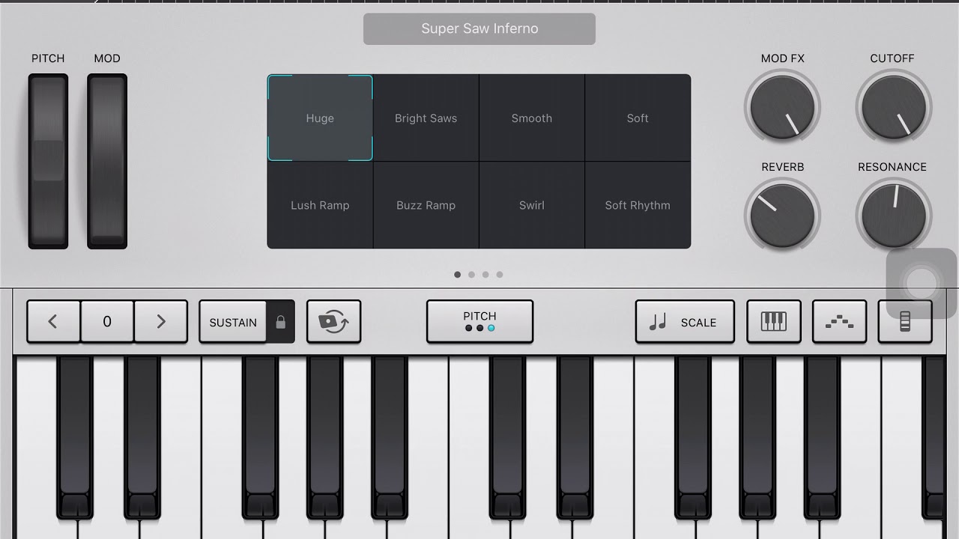959x539 pixels.
Task: Go to the first page dot
Action: coord(458,275)
